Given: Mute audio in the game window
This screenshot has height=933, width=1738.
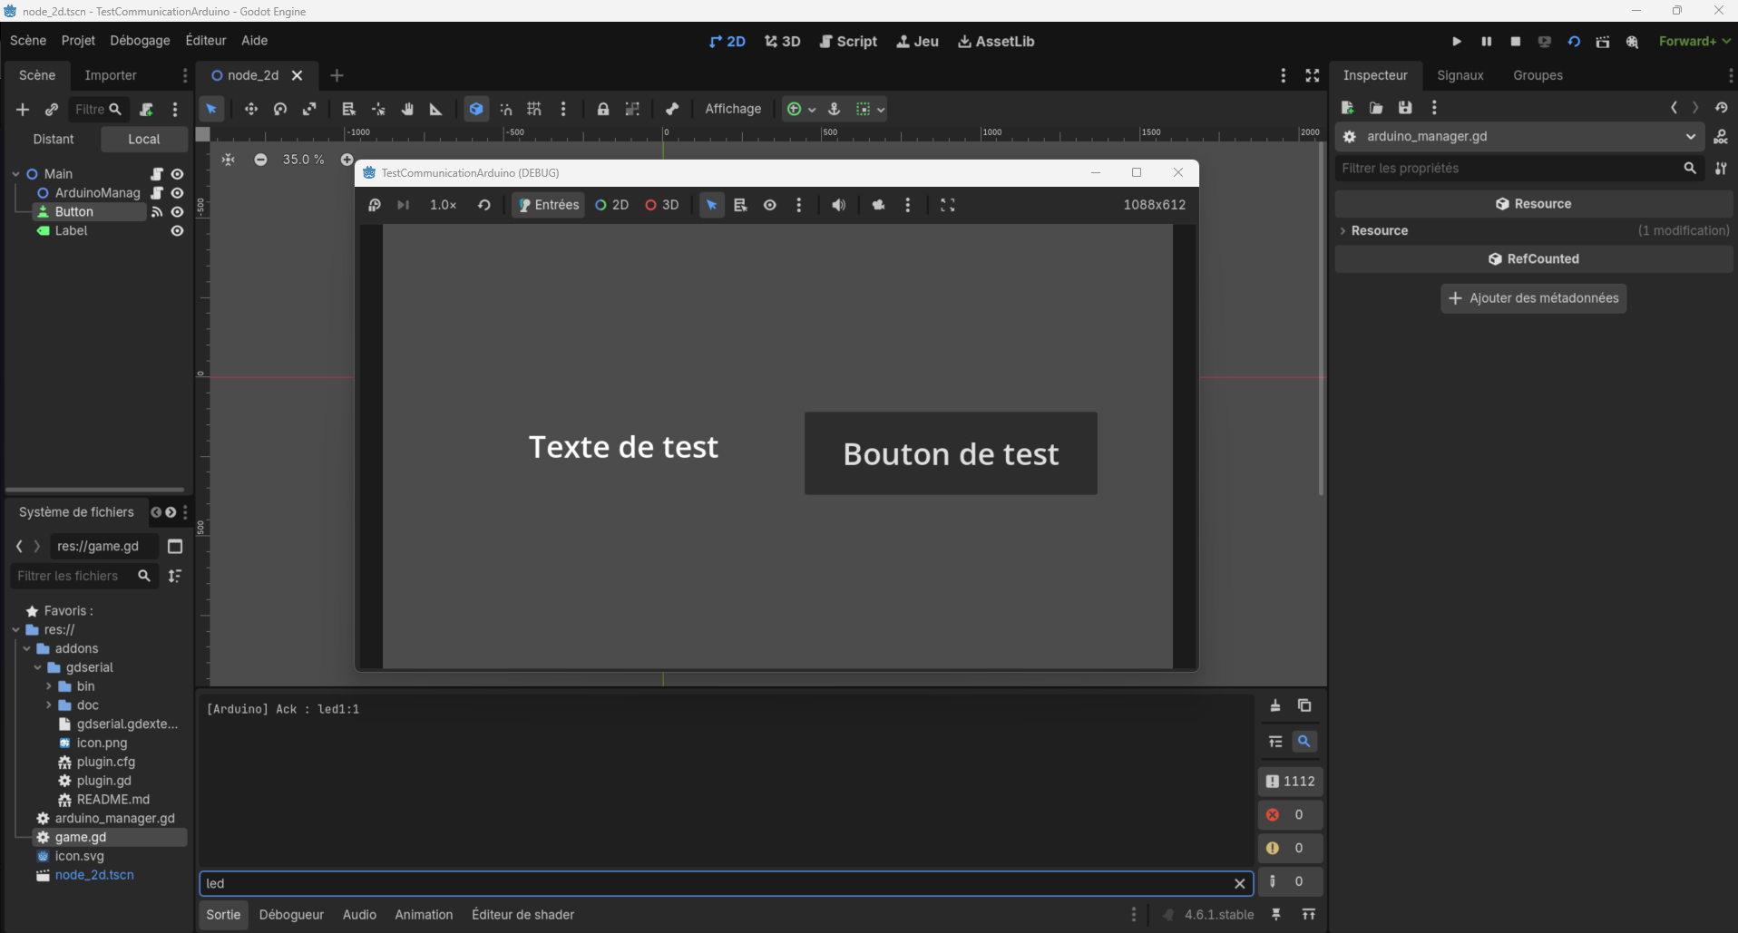Looking at the screenshot, I should click(838, 205).
